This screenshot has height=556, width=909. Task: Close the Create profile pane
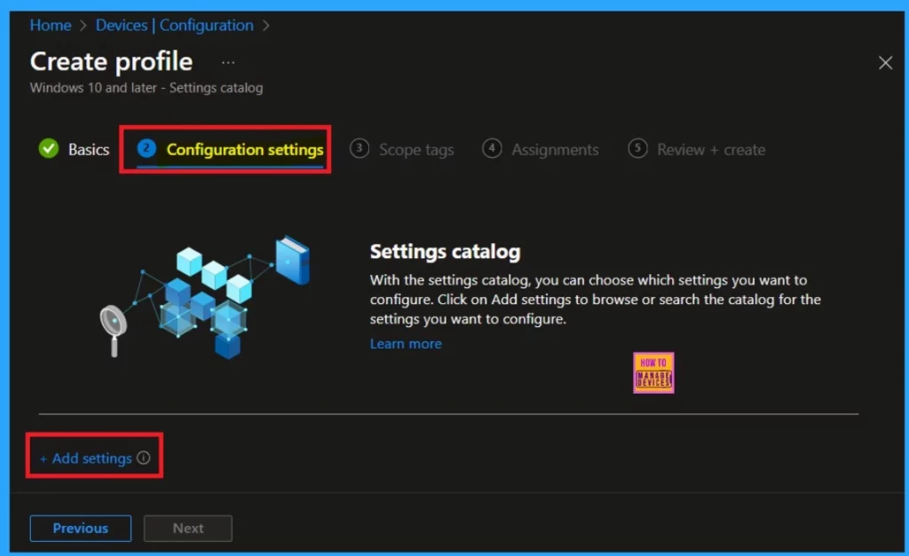tap(885, 63)
